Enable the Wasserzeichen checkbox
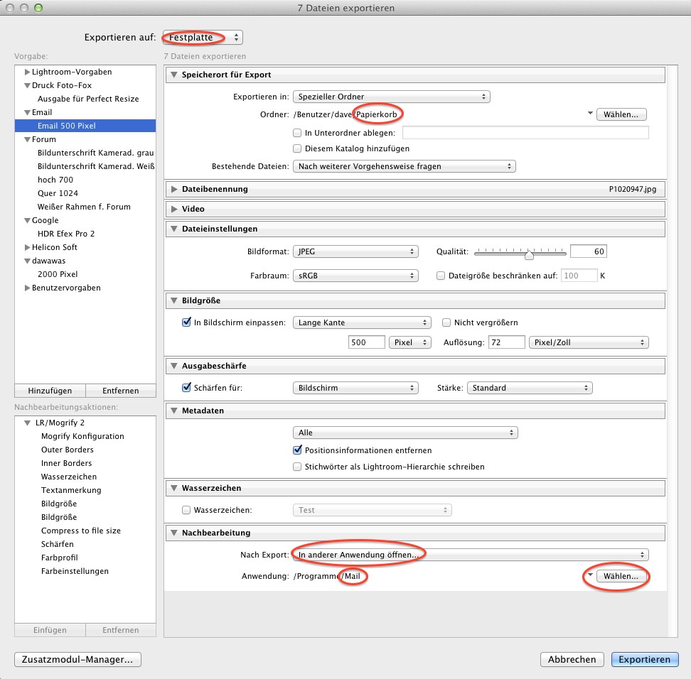Viewport: 691px width, 679px height. 187,510
